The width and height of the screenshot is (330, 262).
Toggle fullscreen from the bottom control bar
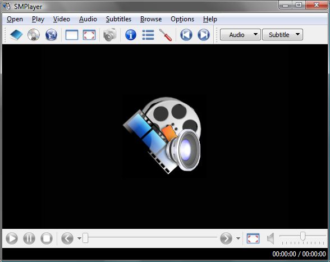click(x=253, y=238)
